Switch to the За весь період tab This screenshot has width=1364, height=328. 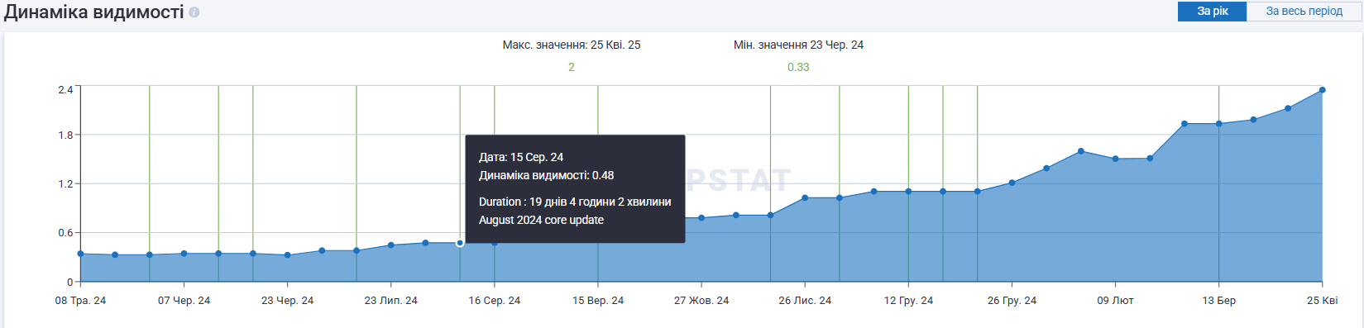[x=1304, y=12]
